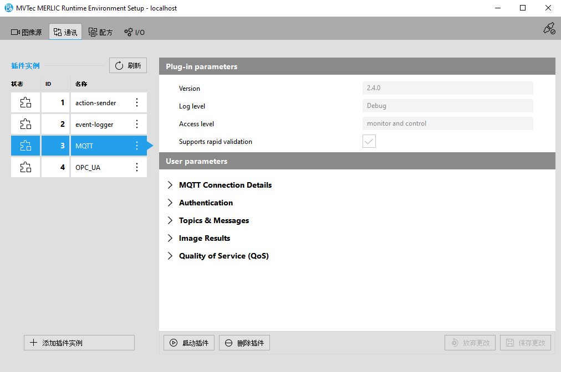Expand the Quality of Service (QoS) section

coord(170,256)
